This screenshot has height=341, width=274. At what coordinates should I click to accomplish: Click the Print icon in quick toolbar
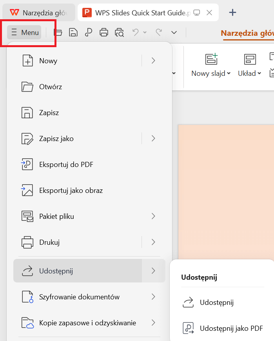(104, 32)
